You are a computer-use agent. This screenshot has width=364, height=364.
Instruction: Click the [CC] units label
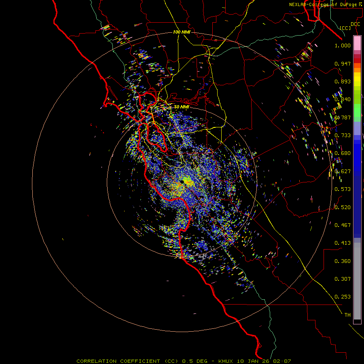point(345,28)
